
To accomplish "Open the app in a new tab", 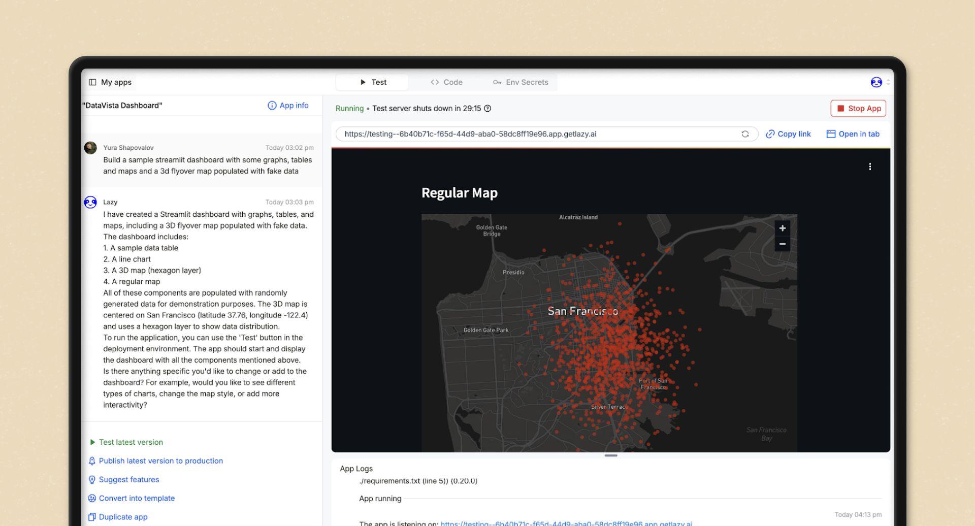I will (853, 134).
